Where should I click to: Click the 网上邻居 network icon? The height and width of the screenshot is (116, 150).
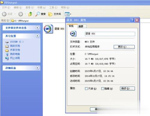click(x=7, y=58)
